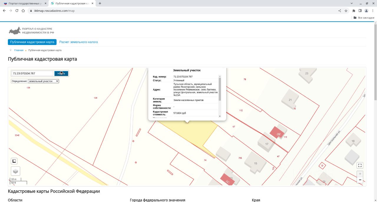Activate the map measure tool icon
The width and height of the screenshot is (377, 202).
click(14, 161)
